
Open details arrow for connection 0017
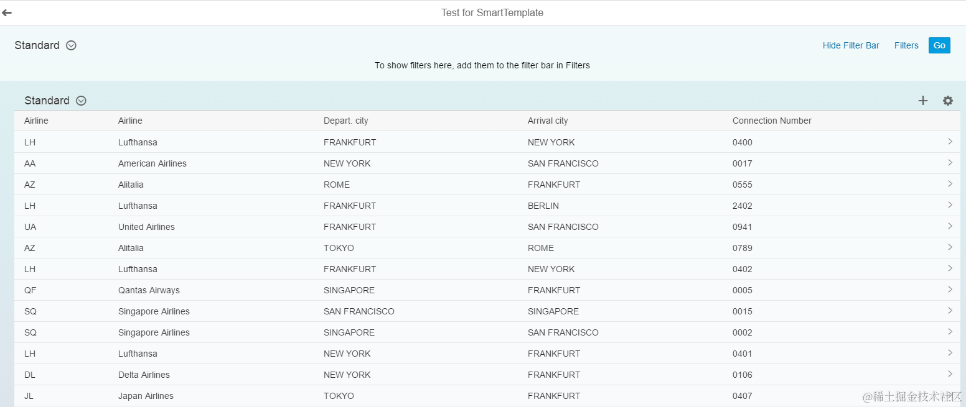950,163
